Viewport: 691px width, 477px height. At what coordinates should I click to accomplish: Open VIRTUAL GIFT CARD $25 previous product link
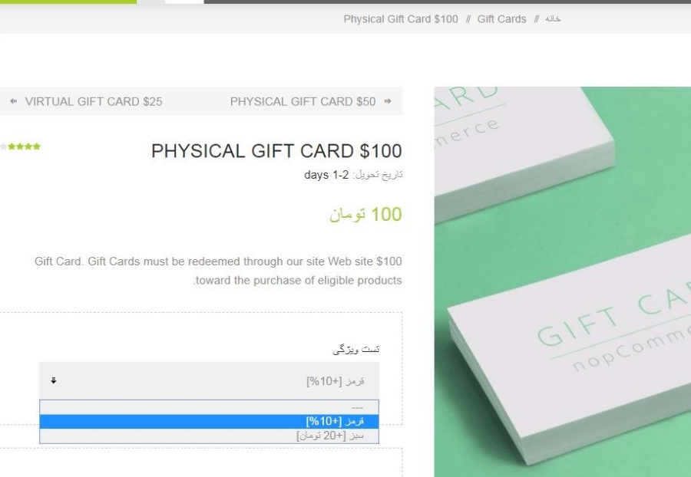[94, 102]
